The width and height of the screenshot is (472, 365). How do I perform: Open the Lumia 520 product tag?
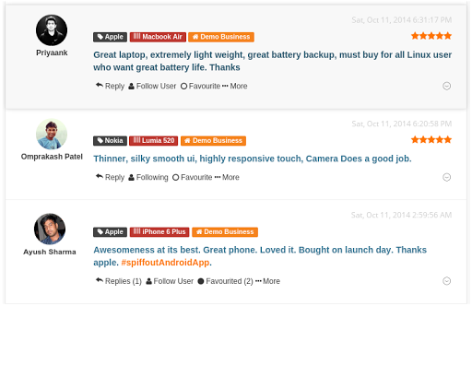pyautogui.click(x=154, y=141)
